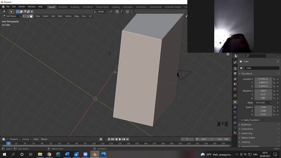
Task: Open the Window menu
Action: click(x=32, y=7)
